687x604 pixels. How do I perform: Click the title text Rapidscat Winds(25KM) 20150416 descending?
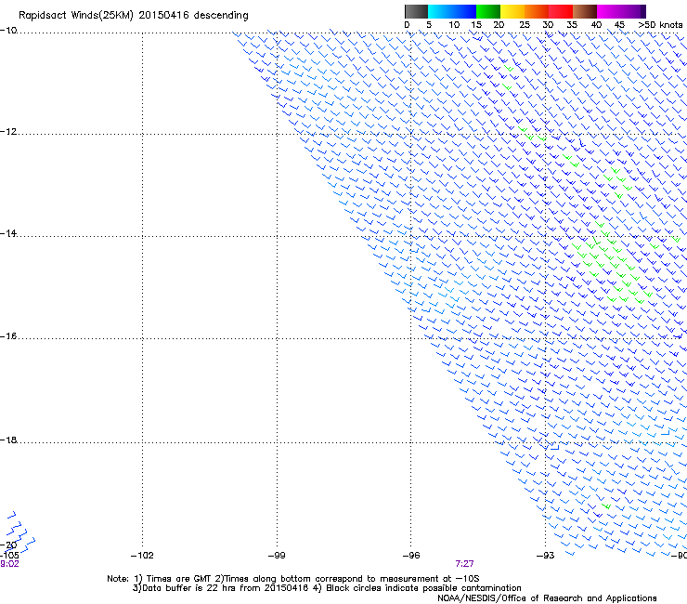[x=133, y=16]
